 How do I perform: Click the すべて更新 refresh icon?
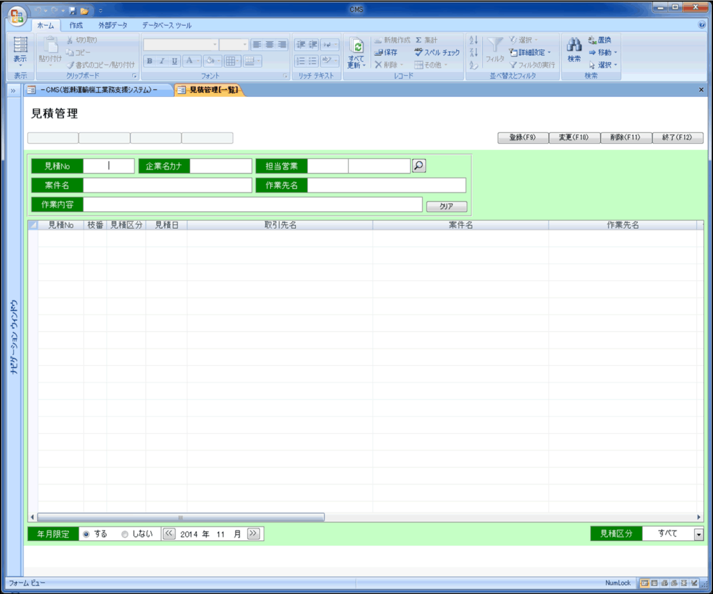(356, 47)
